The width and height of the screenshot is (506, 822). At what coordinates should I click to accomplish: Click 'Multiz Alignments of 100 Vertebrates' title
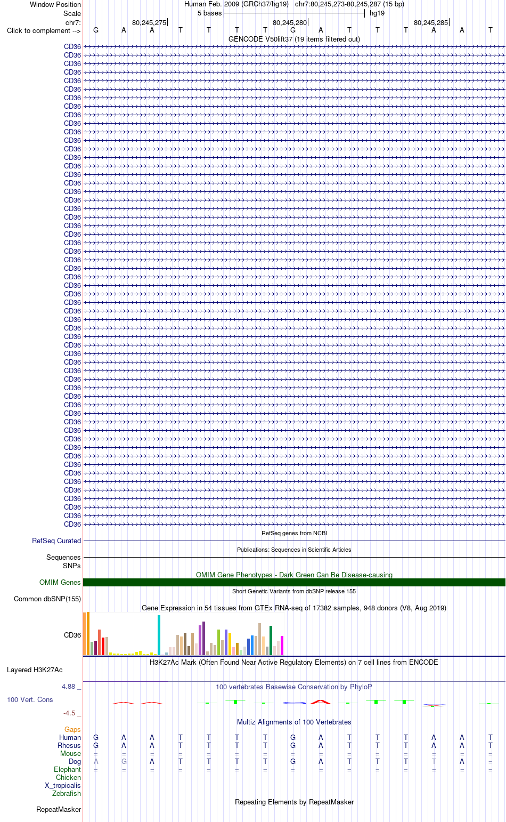point(294,722)
